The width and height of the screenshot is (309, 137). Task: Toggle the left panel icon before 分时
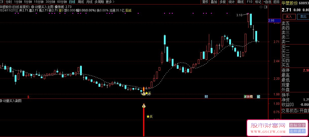point(1,2)
